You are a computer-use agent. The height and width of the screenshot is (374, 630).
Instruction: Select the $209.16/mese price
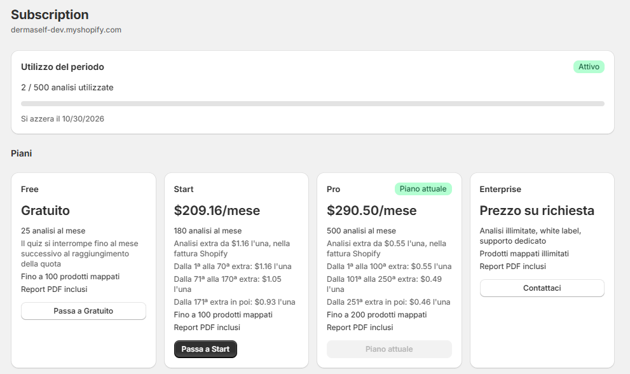coord(217,211)
